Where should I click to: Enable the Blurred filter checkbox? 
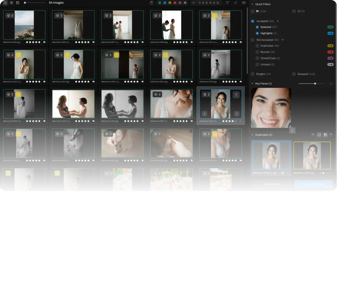[257, 52]
